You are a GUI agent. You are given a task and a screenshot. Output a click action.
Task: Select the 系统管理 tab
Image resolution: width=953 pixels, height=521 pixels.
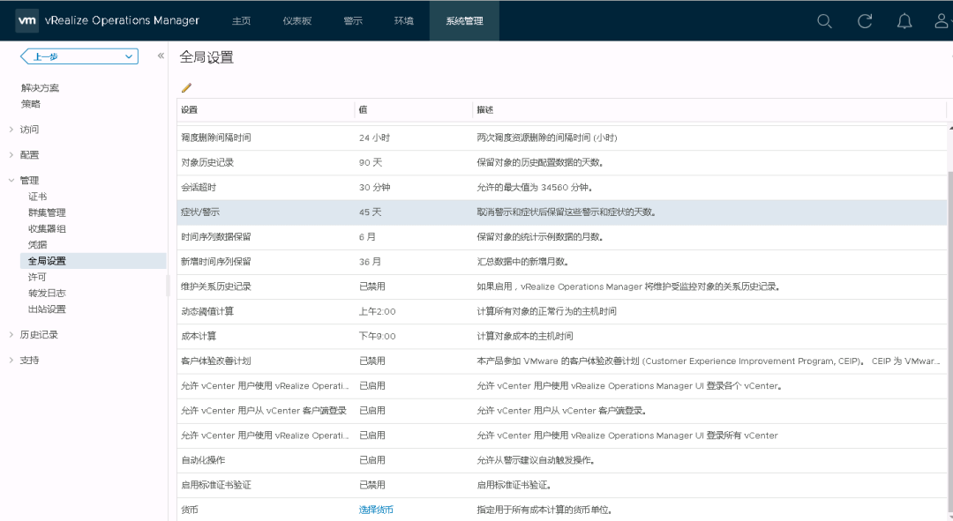point(464,20)
